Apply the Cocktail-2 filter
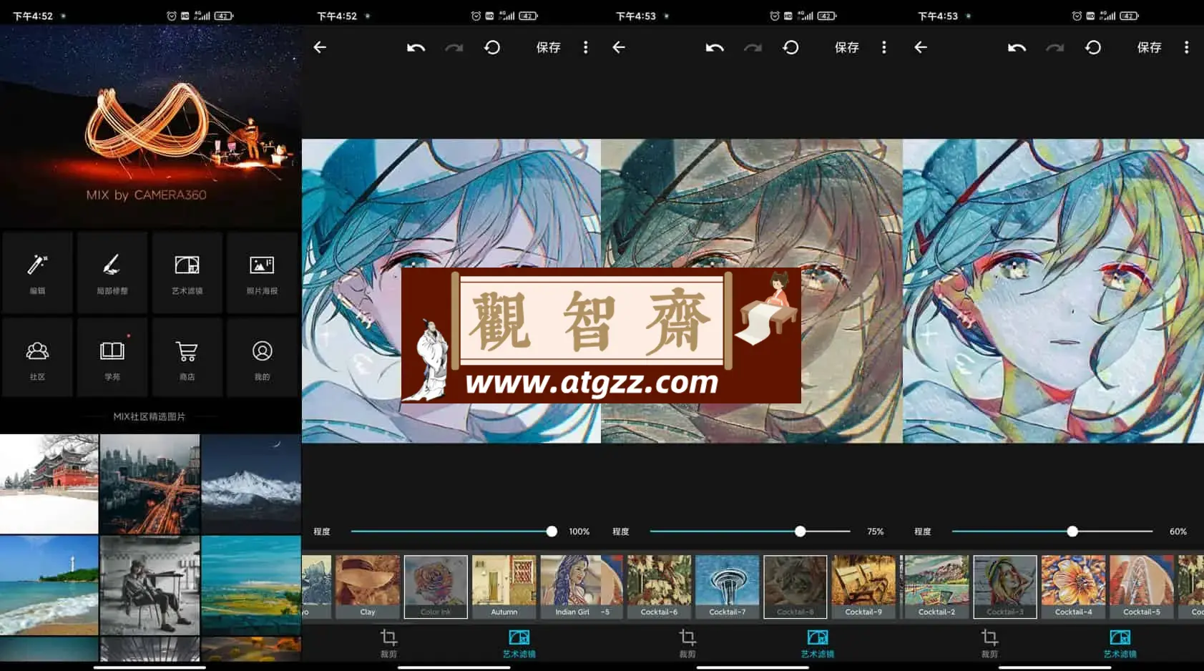1204x671 pixels. (936, 587)
